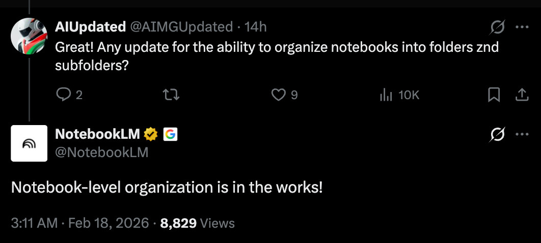The height and width of the screenshot is (243, 541).
Task: Visit AIUpdated's profile via display name
Action: tap(90, 26)
